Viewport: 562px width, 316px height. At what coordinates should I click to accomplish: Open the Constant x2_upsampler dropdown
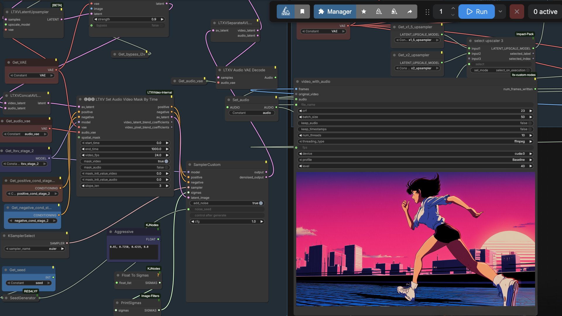click(x=417, y=68)
